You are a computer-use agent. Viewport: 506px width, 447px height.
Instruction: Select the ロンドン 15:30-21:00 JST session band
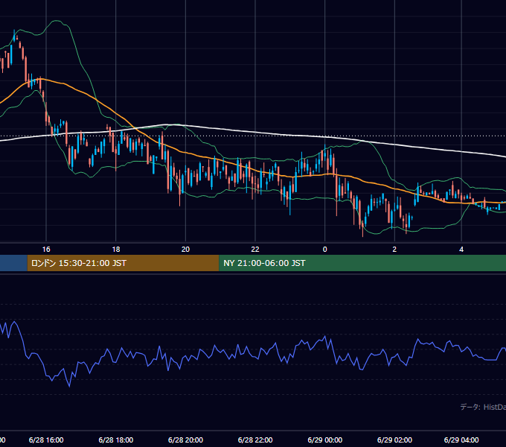coord(123,263)
